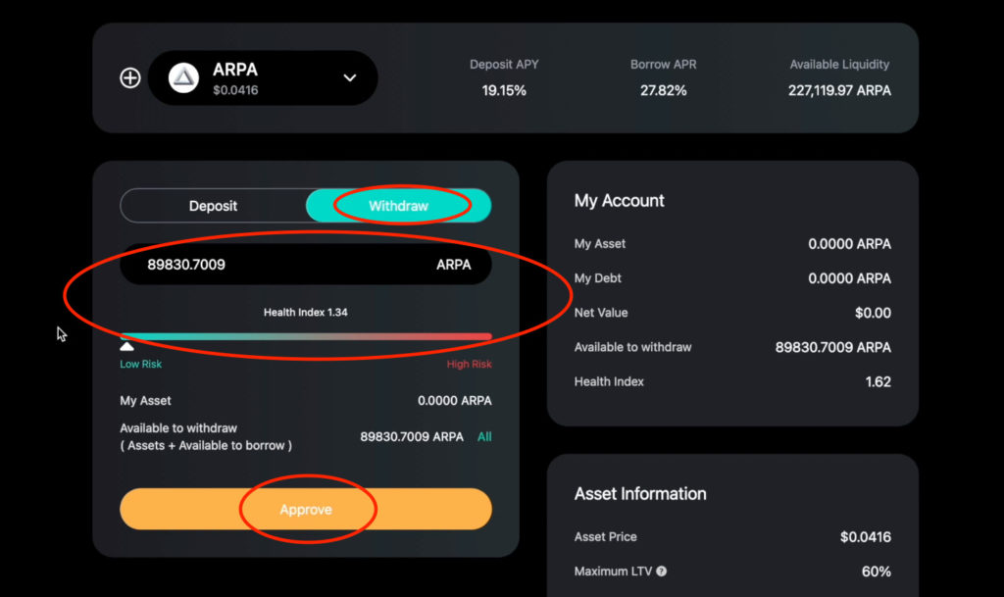1004x597 pixels.
Task: Click the ARPA token logo icon
Action: click(183, 78)
